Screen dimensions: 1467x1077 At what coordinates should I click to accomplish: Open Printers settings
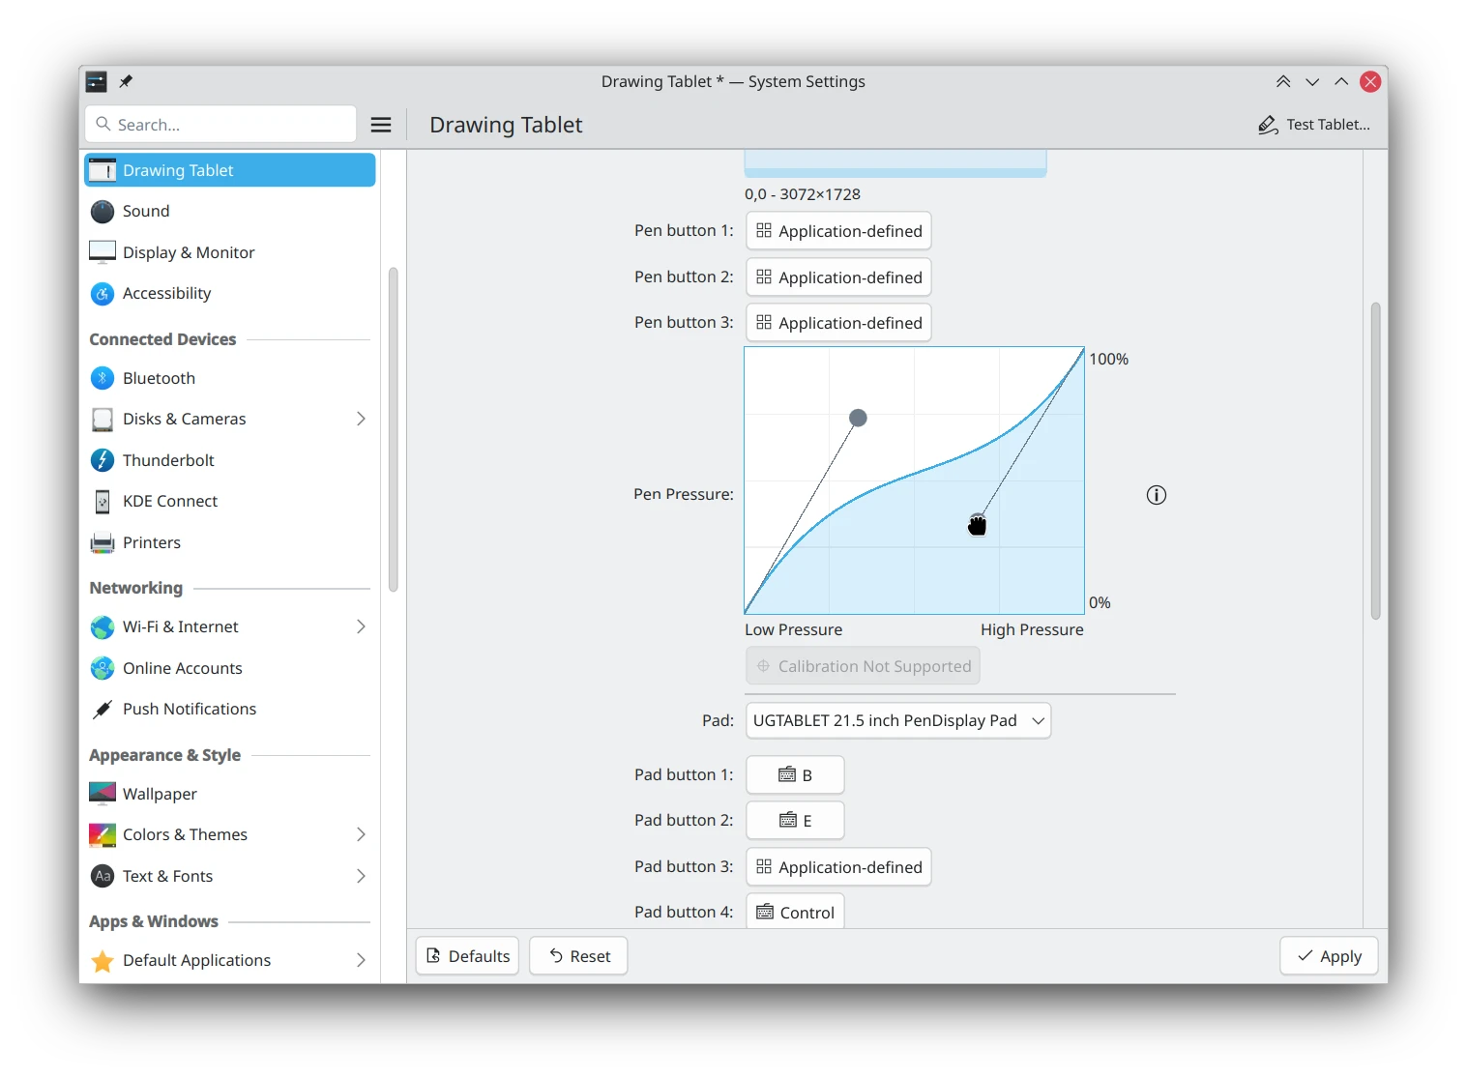click(229, 542)
